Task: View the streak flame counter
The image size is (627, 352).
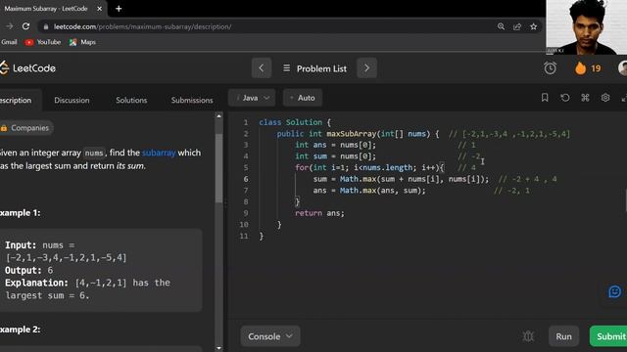Action: (588, 68)
